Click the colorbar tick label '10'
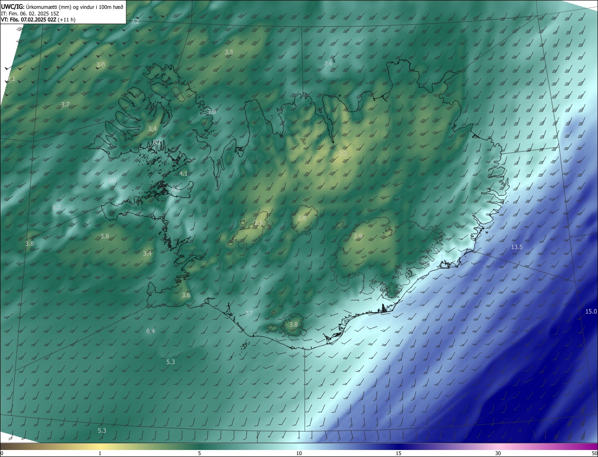The height and width of the screenshot is (457, 598). click(299, 453)
